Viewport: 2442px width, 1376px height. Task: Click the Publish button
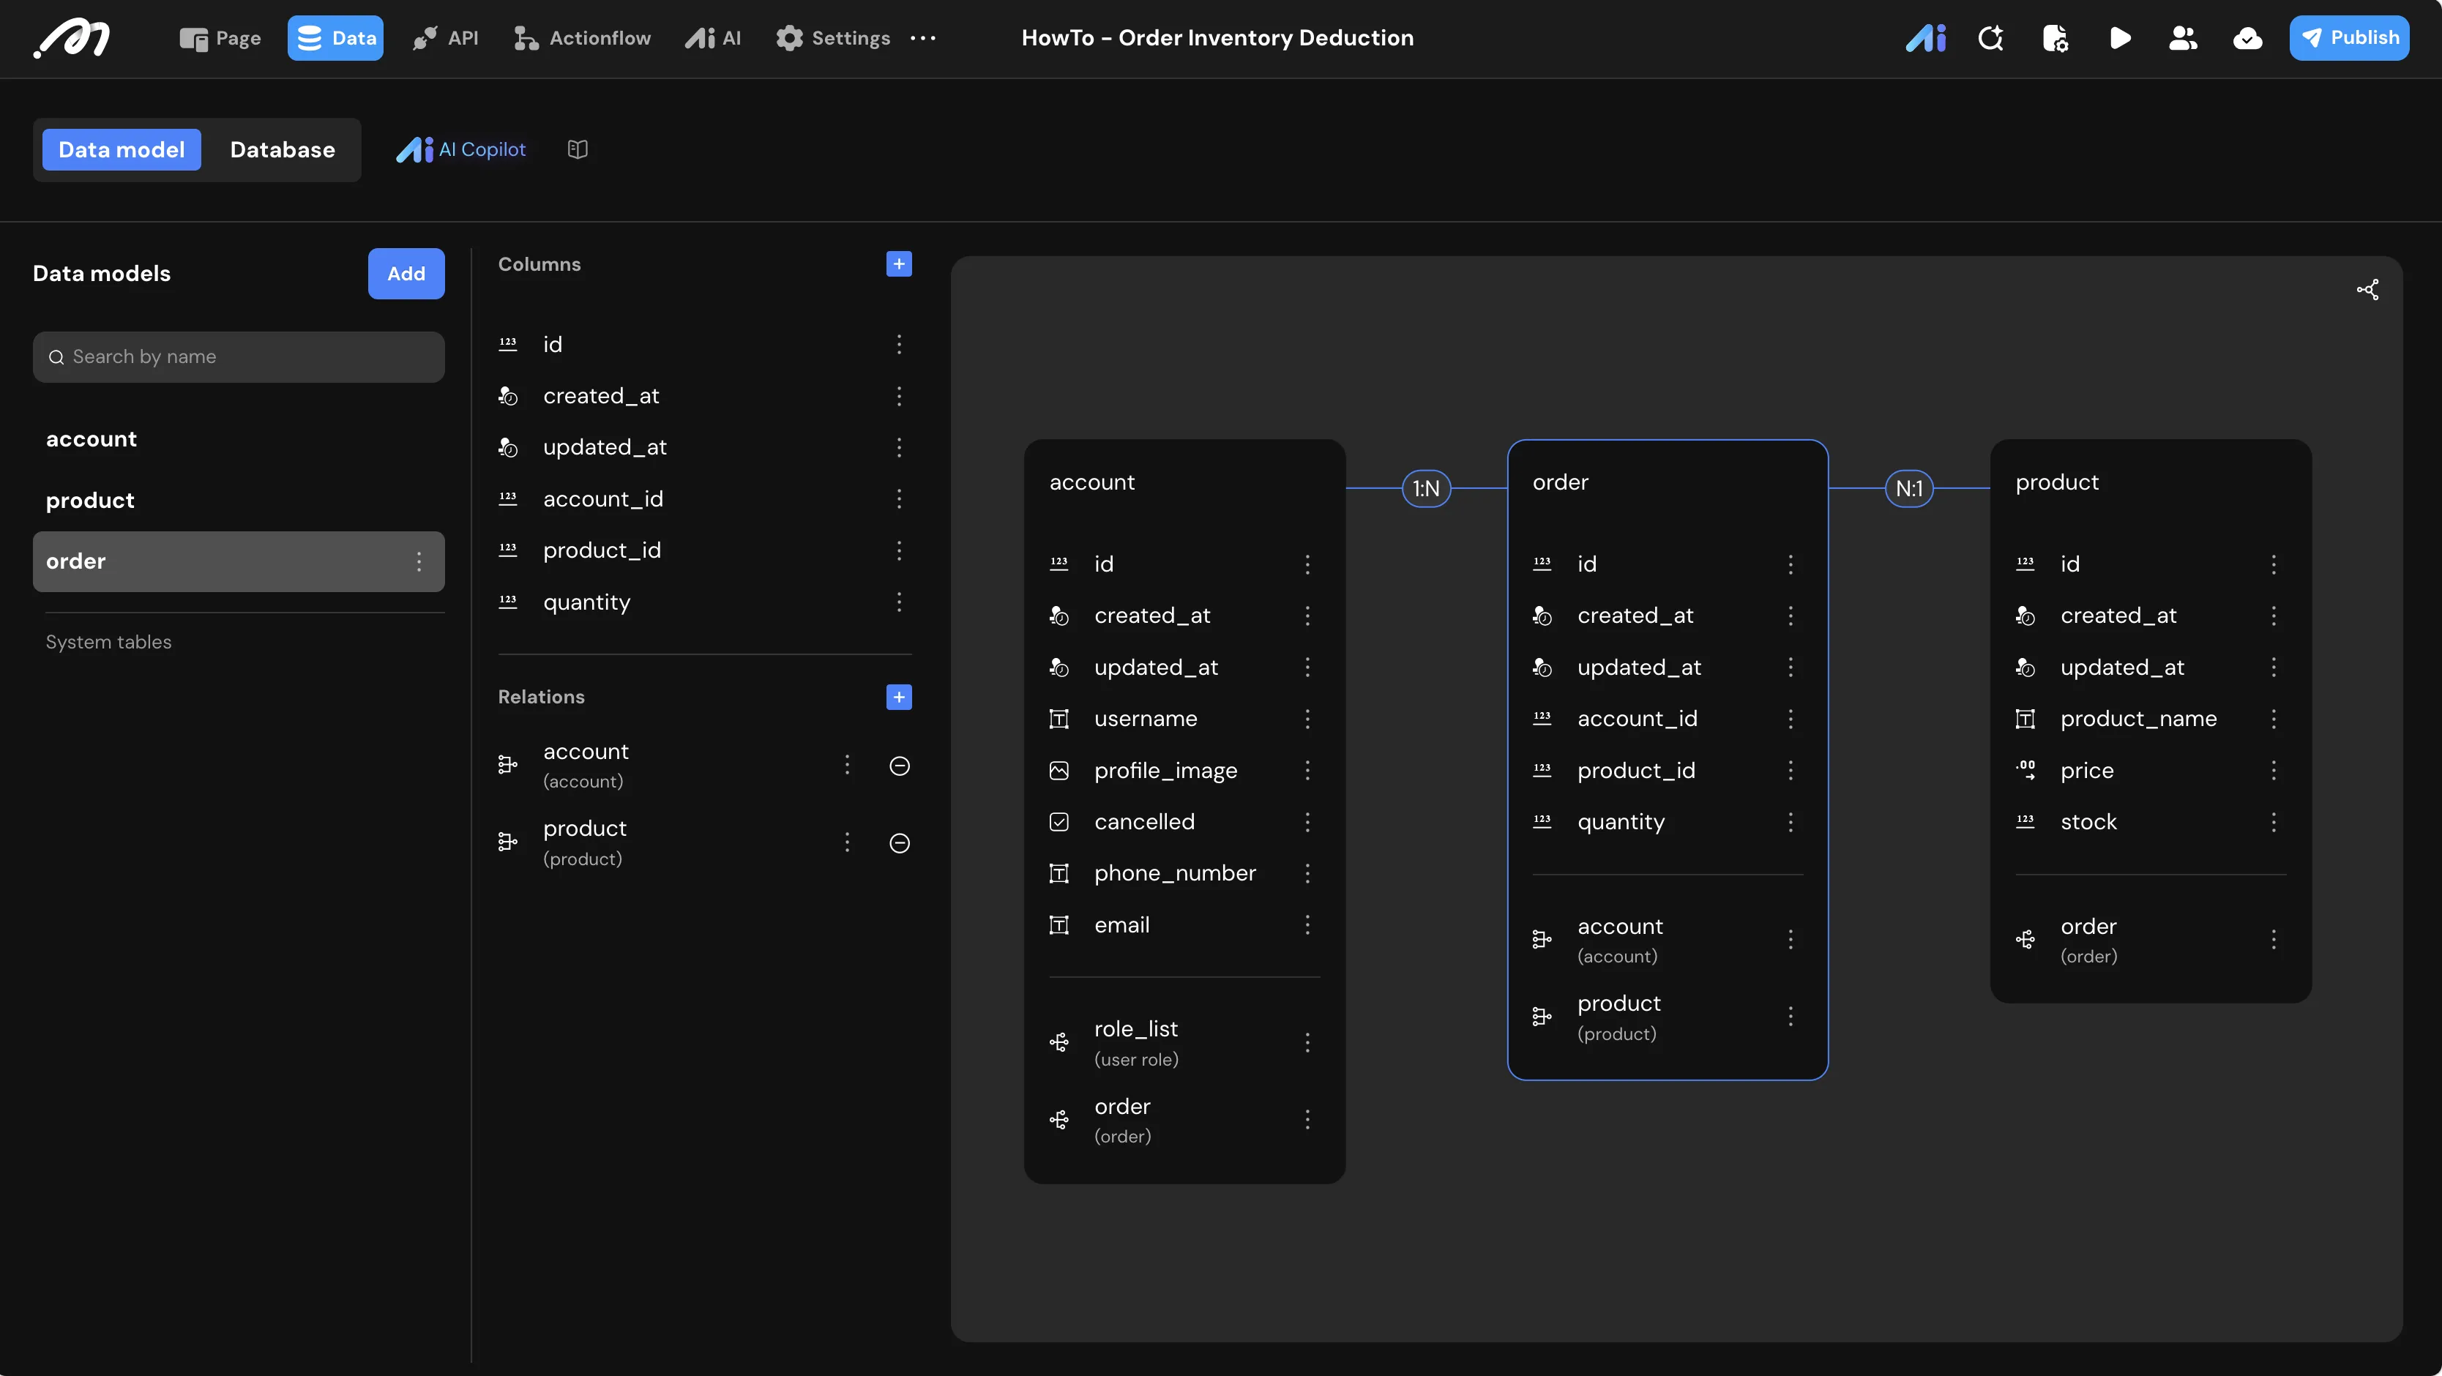click(2349, 38)
